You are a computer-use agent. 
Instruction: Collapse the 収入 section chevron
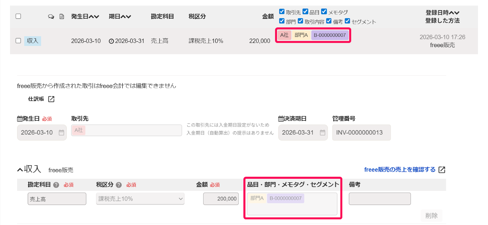coord(20,170)
